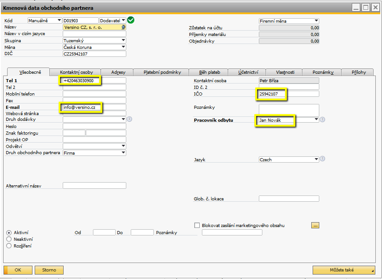Click the Kontaktní osoba field showing Petr Bříza

(289, 80)
